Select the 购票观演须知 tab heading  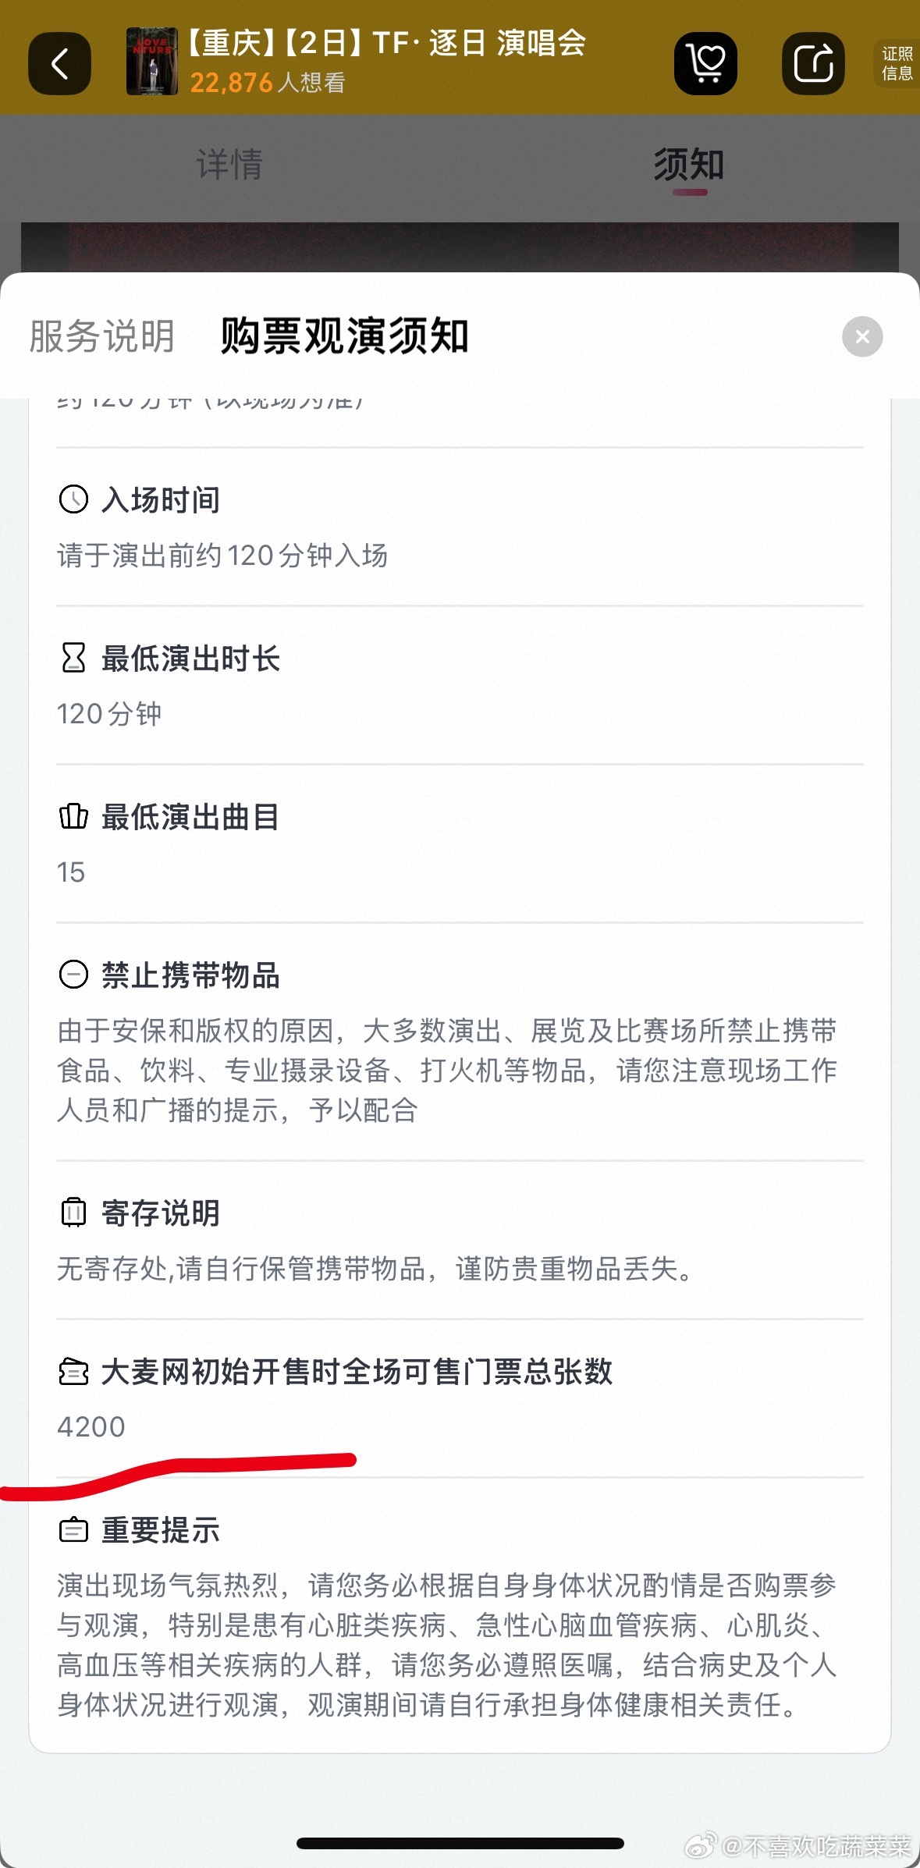[x=344, y=336]
